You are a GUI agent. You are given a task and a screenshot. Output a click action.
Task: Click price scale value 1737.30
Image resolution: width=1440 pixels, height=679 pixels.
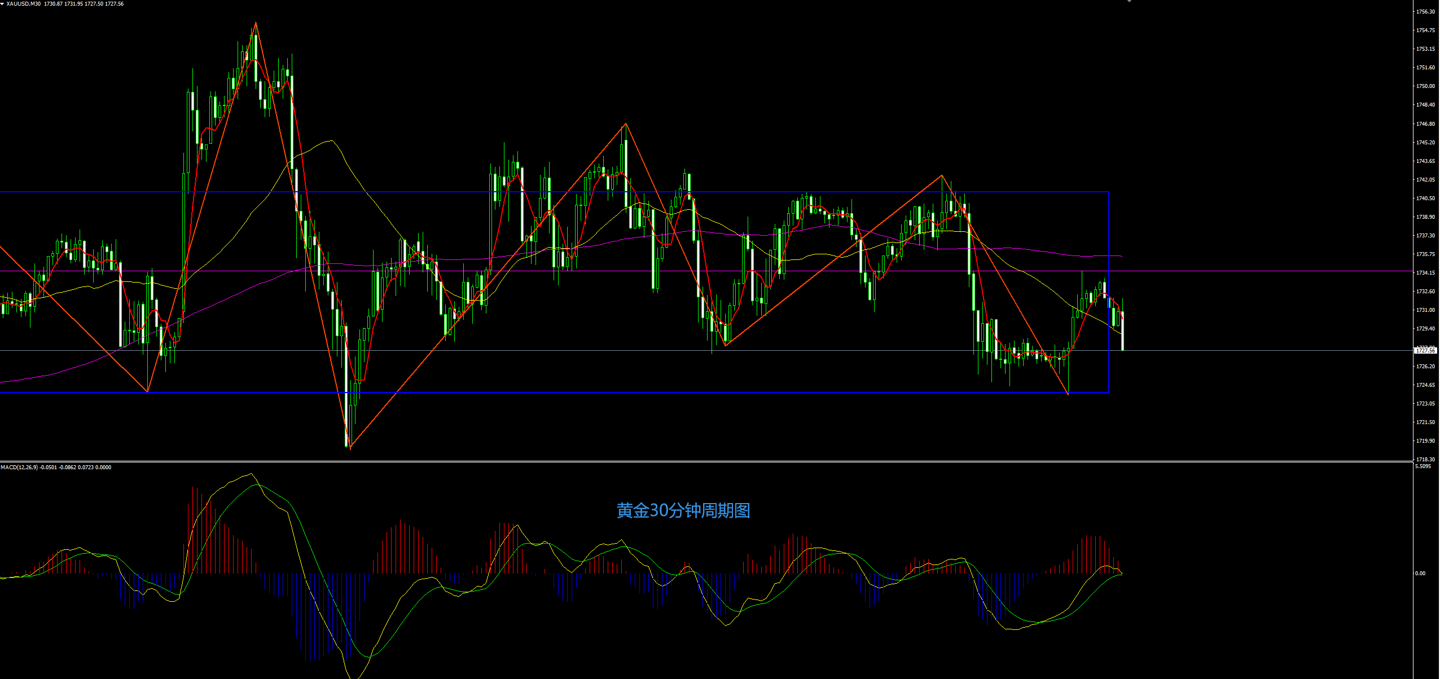pyautogui.click(x=1425, y=236)
